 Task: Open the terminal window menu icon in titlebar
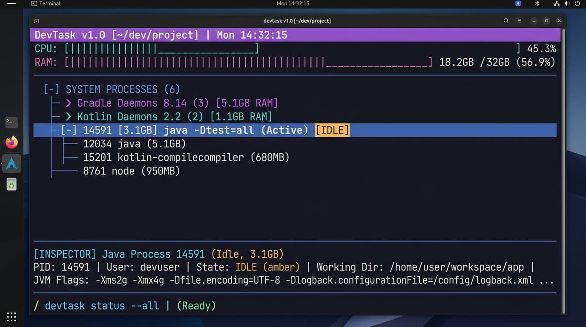pyautogui.click(x=37, y=20)
